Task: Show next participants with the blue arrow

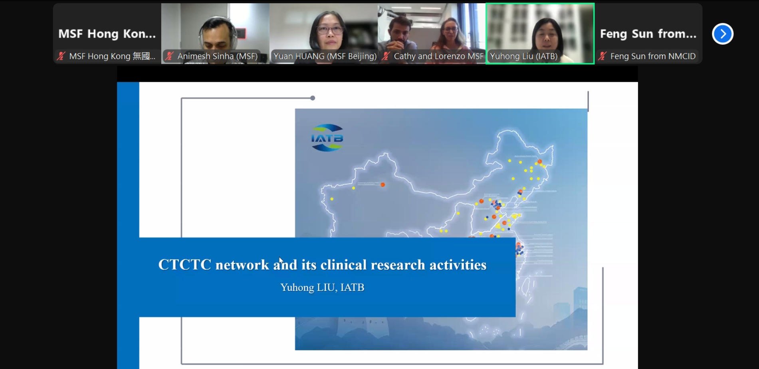Action: (723, 34)
